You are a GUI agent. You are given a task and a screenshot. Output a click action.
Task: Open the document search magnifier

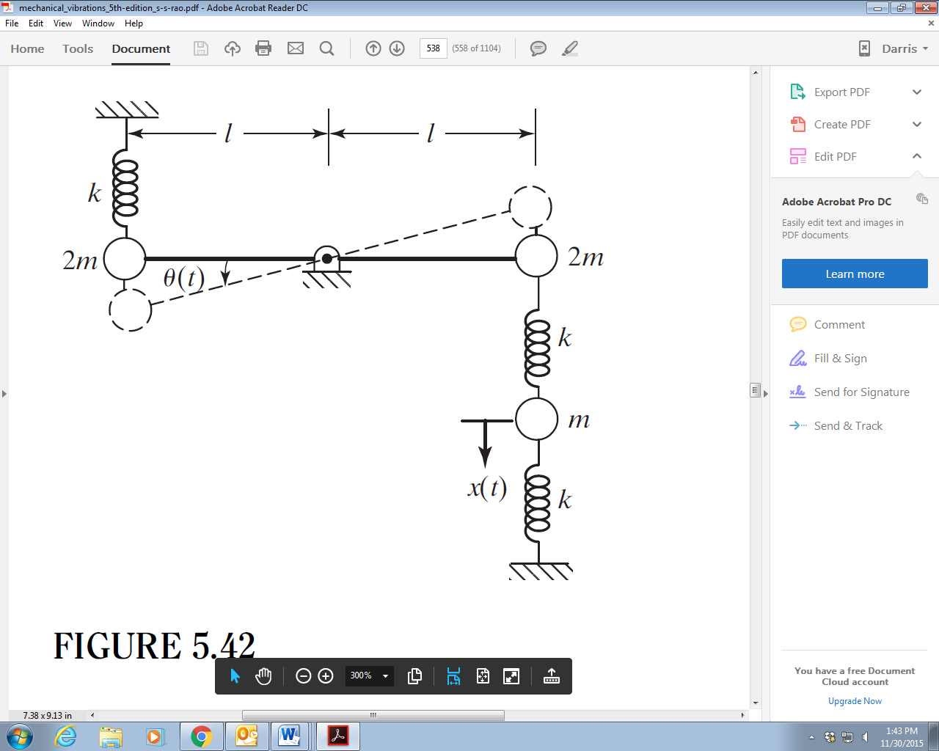326,48
